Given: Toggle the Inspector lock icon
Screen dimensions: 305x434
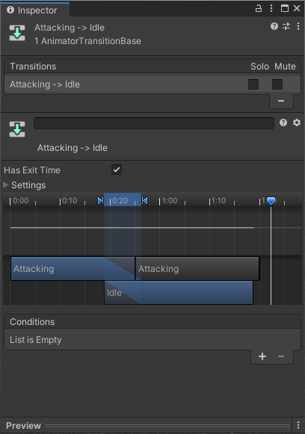Looking at the screenshot, I should click(x=258, y=8).
